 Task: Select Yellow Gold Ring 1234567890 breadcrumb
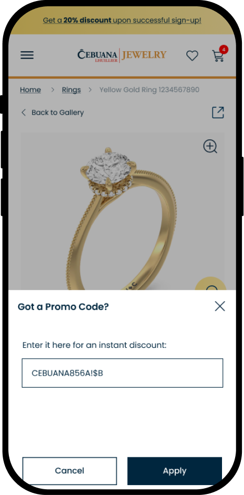[149, 90]
